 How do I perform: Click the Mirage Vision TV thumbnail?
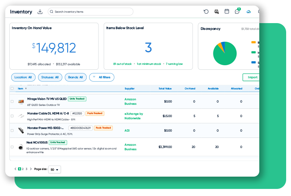point(21,101)
